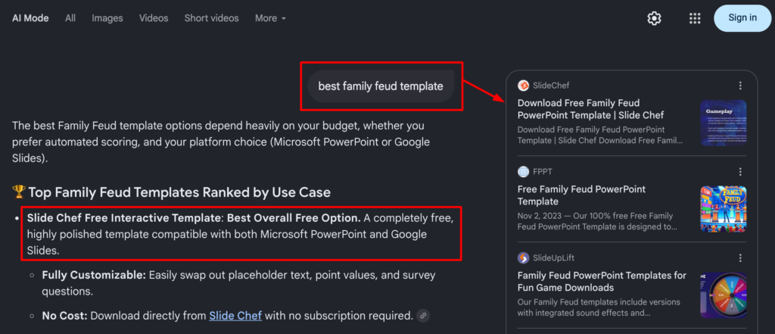Click the SlideUpLift site favicon
This screenshot has width=775, height=334.
(x=523, y=258)
